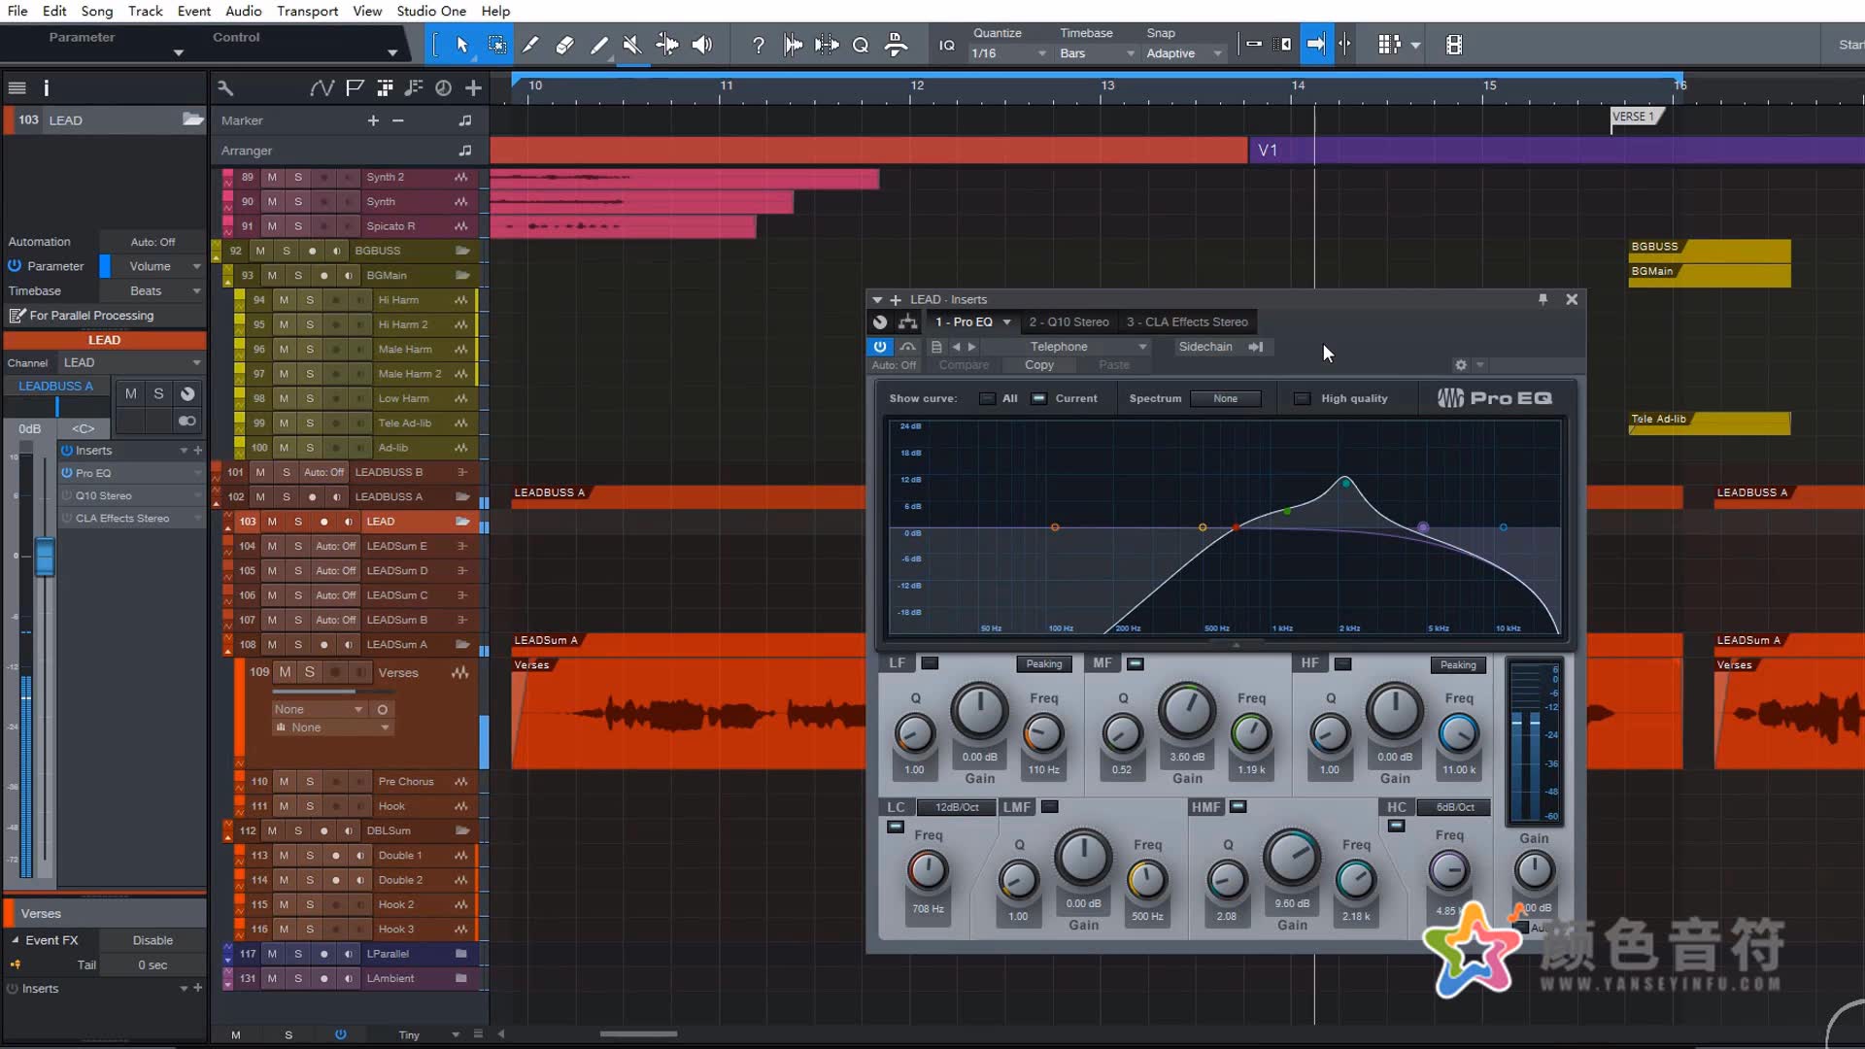This screenshot has height=1049, width=1865.
Task: Click the LEADBUSS A output label
Action: [56, 386]
